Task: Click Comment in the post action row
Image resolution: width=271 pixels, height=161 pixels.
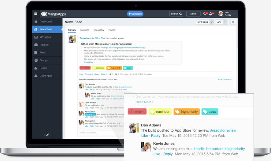Action: [x=89, y=74]
